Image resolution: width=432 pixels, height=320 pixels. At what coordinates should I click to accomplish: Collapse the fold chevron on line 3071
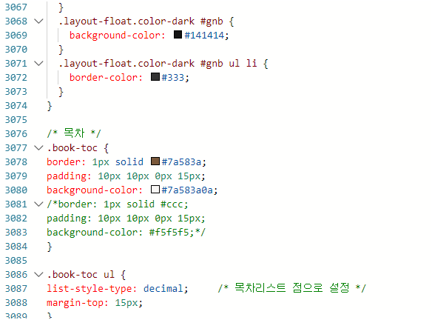[x=38, y=64]
